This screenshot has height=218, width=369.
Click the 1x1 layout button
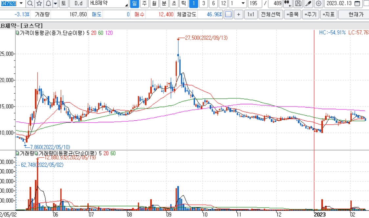(250, 14)
